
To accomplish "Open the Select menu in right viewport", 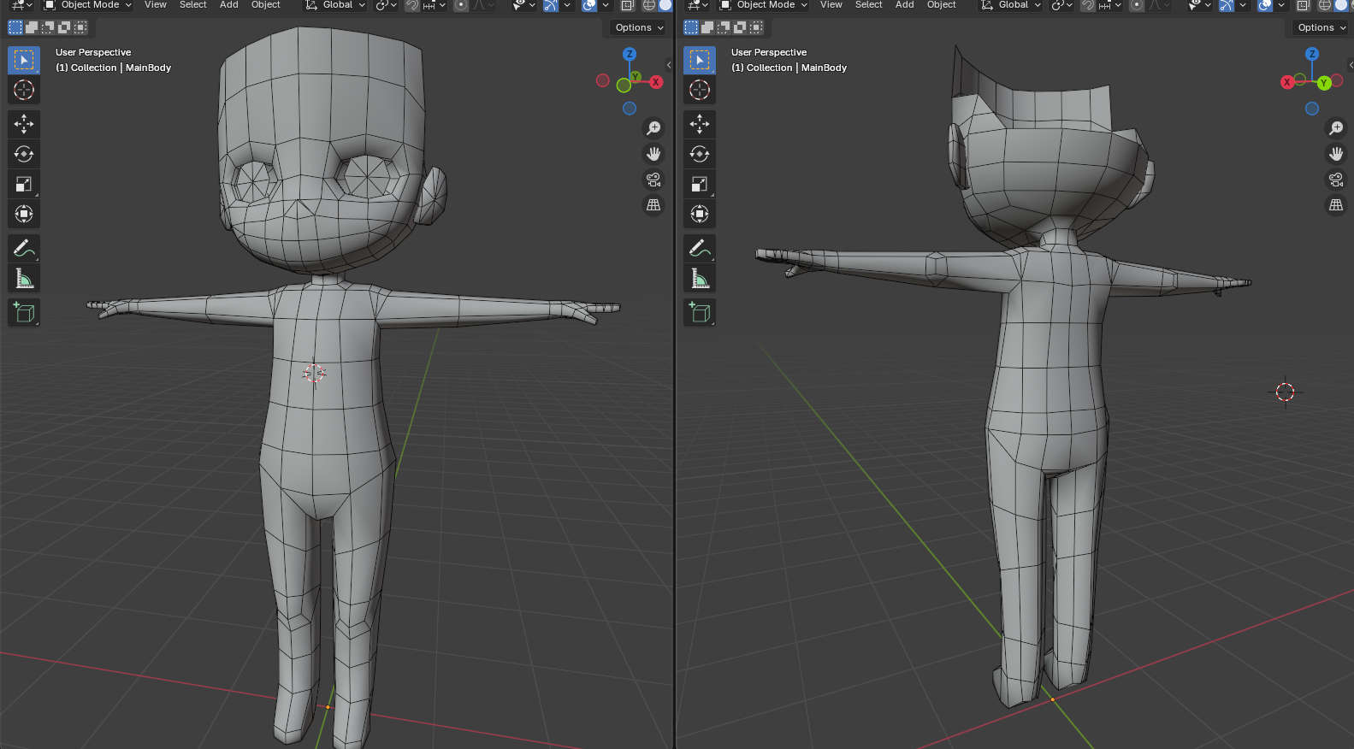I will [x=868, y=5].
